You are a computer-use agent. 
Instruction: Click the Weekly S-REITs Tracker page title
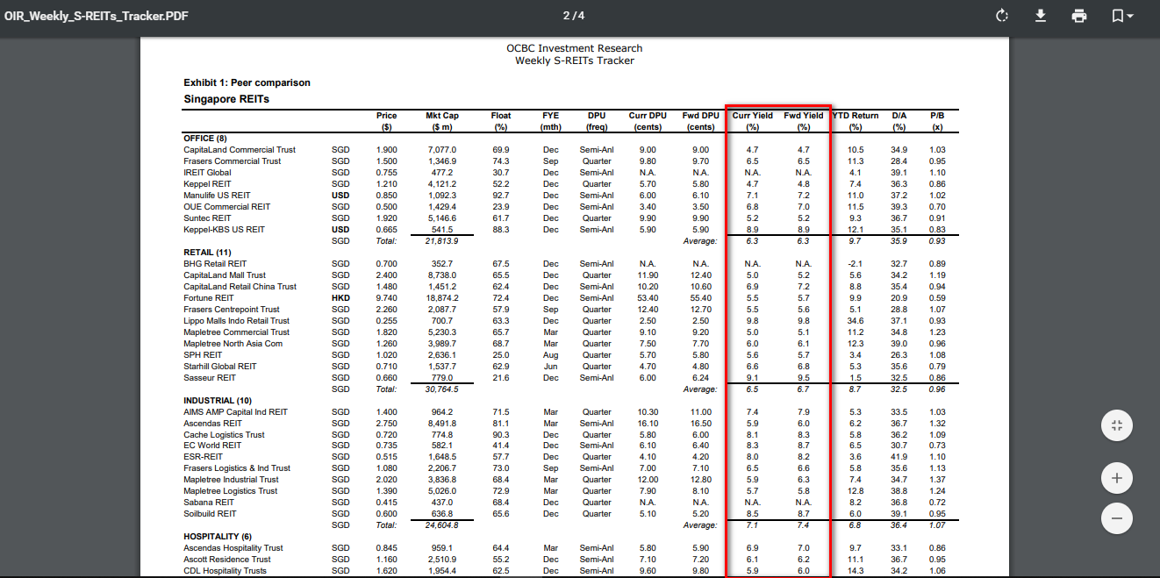point(574,61)
